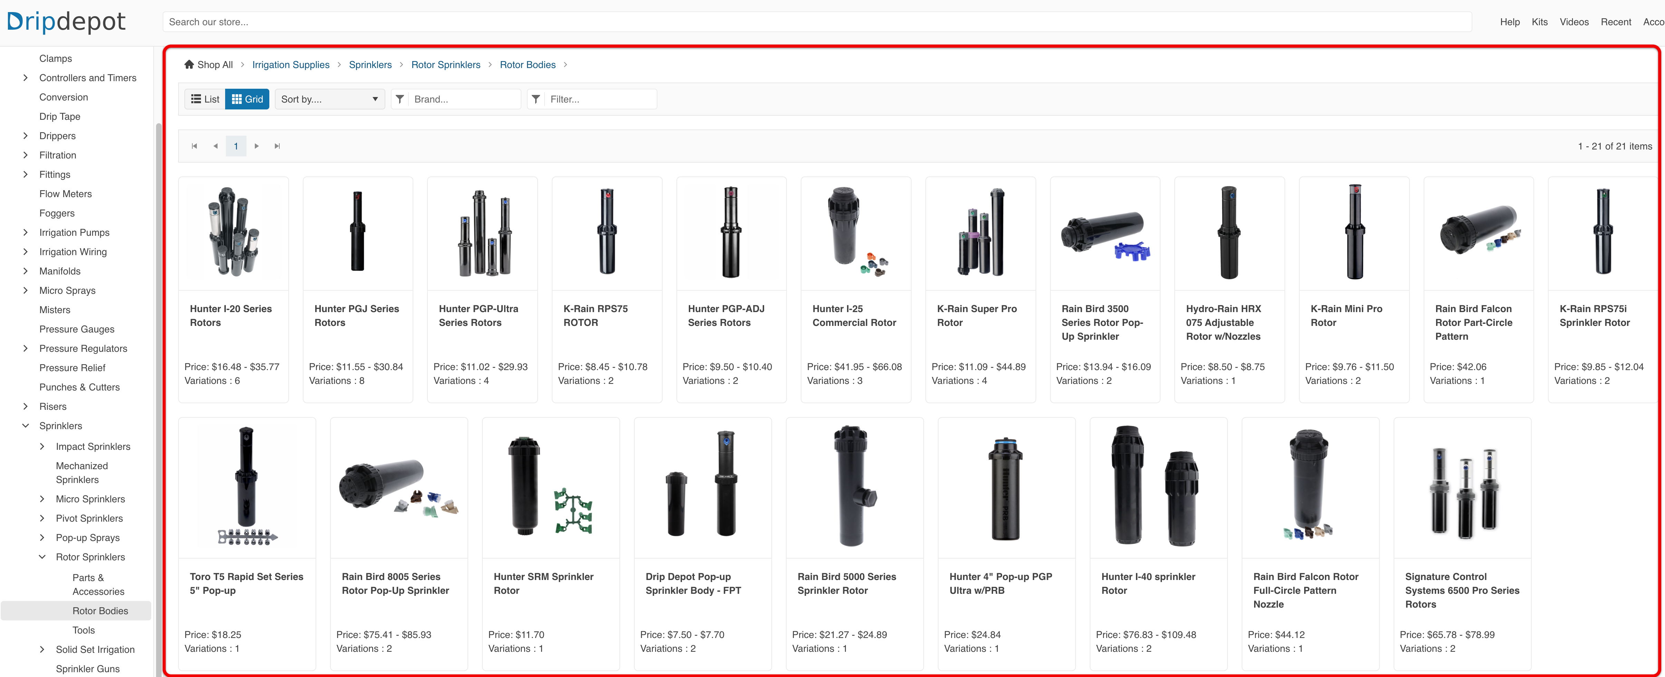This screenshot has width=1665, height=677.
Task: Expand the Impact Sprinklers subcategory
Action: pos(42,446)
